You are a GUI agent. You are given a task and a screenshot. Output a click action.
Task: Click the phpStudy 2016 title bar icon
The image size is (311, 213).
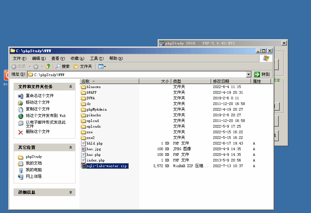[161, 43]
